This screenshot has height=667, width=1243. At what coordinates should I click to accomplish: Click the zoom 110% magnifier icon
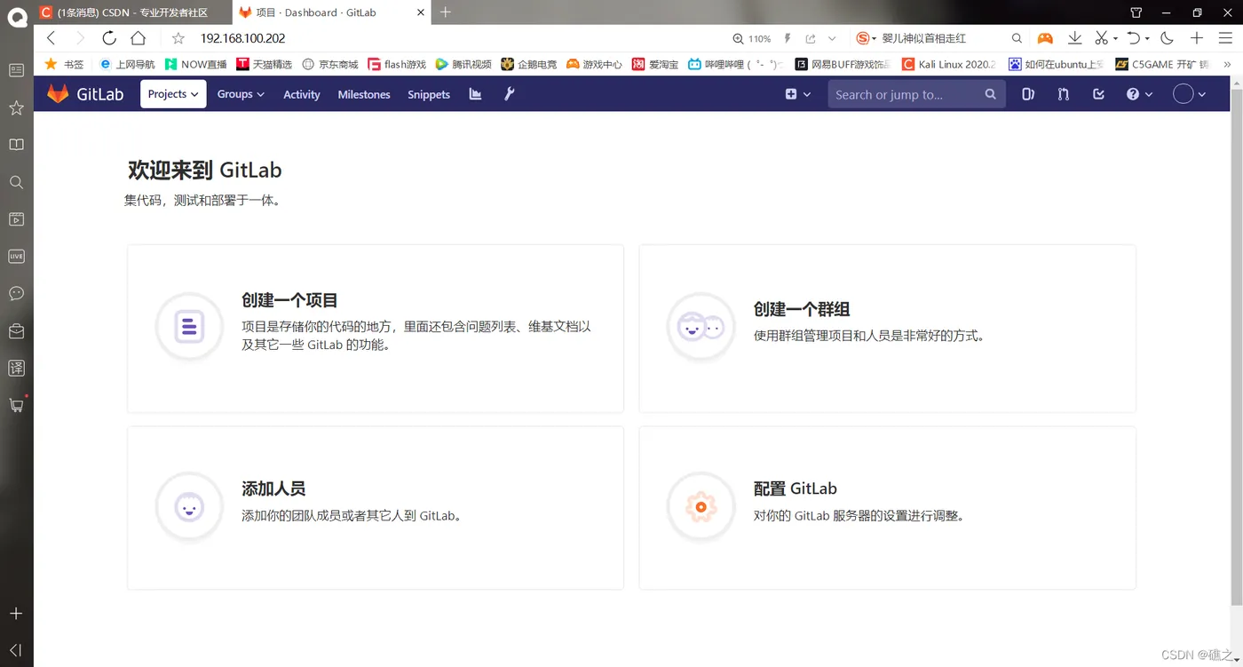coord(738,39)
